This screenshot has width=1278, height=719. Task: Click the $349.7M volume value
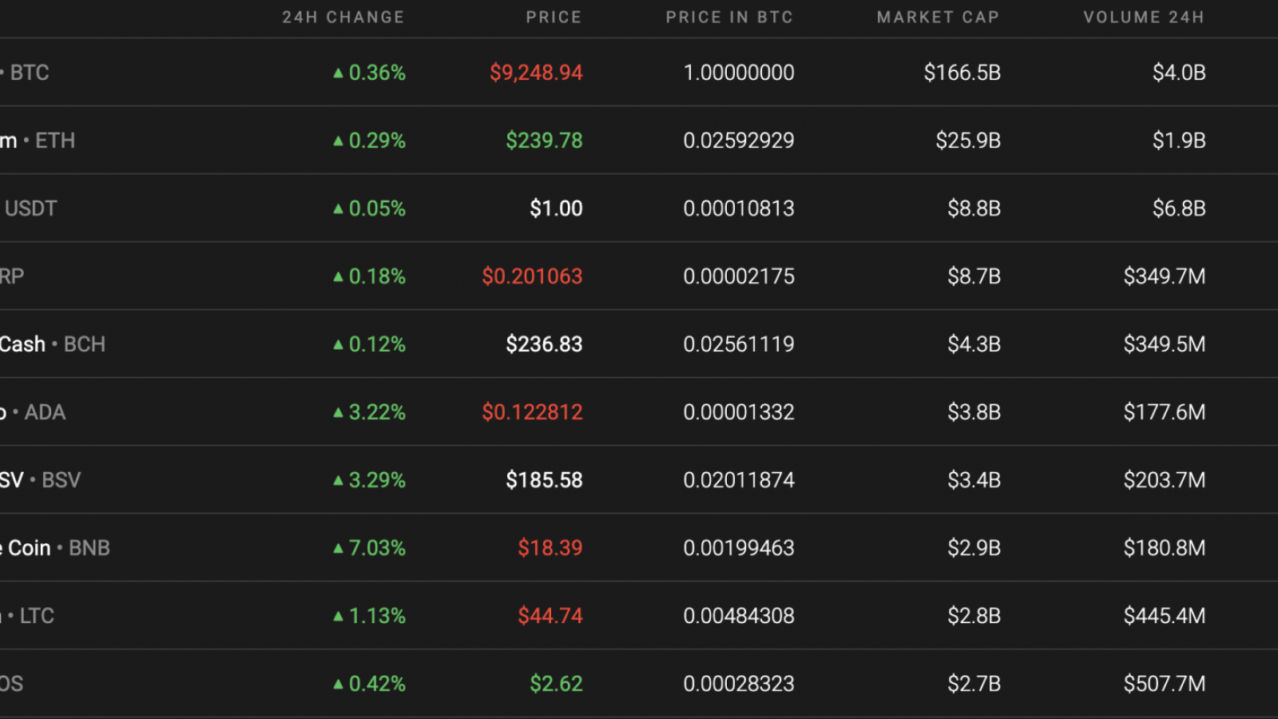[1165, 276]
